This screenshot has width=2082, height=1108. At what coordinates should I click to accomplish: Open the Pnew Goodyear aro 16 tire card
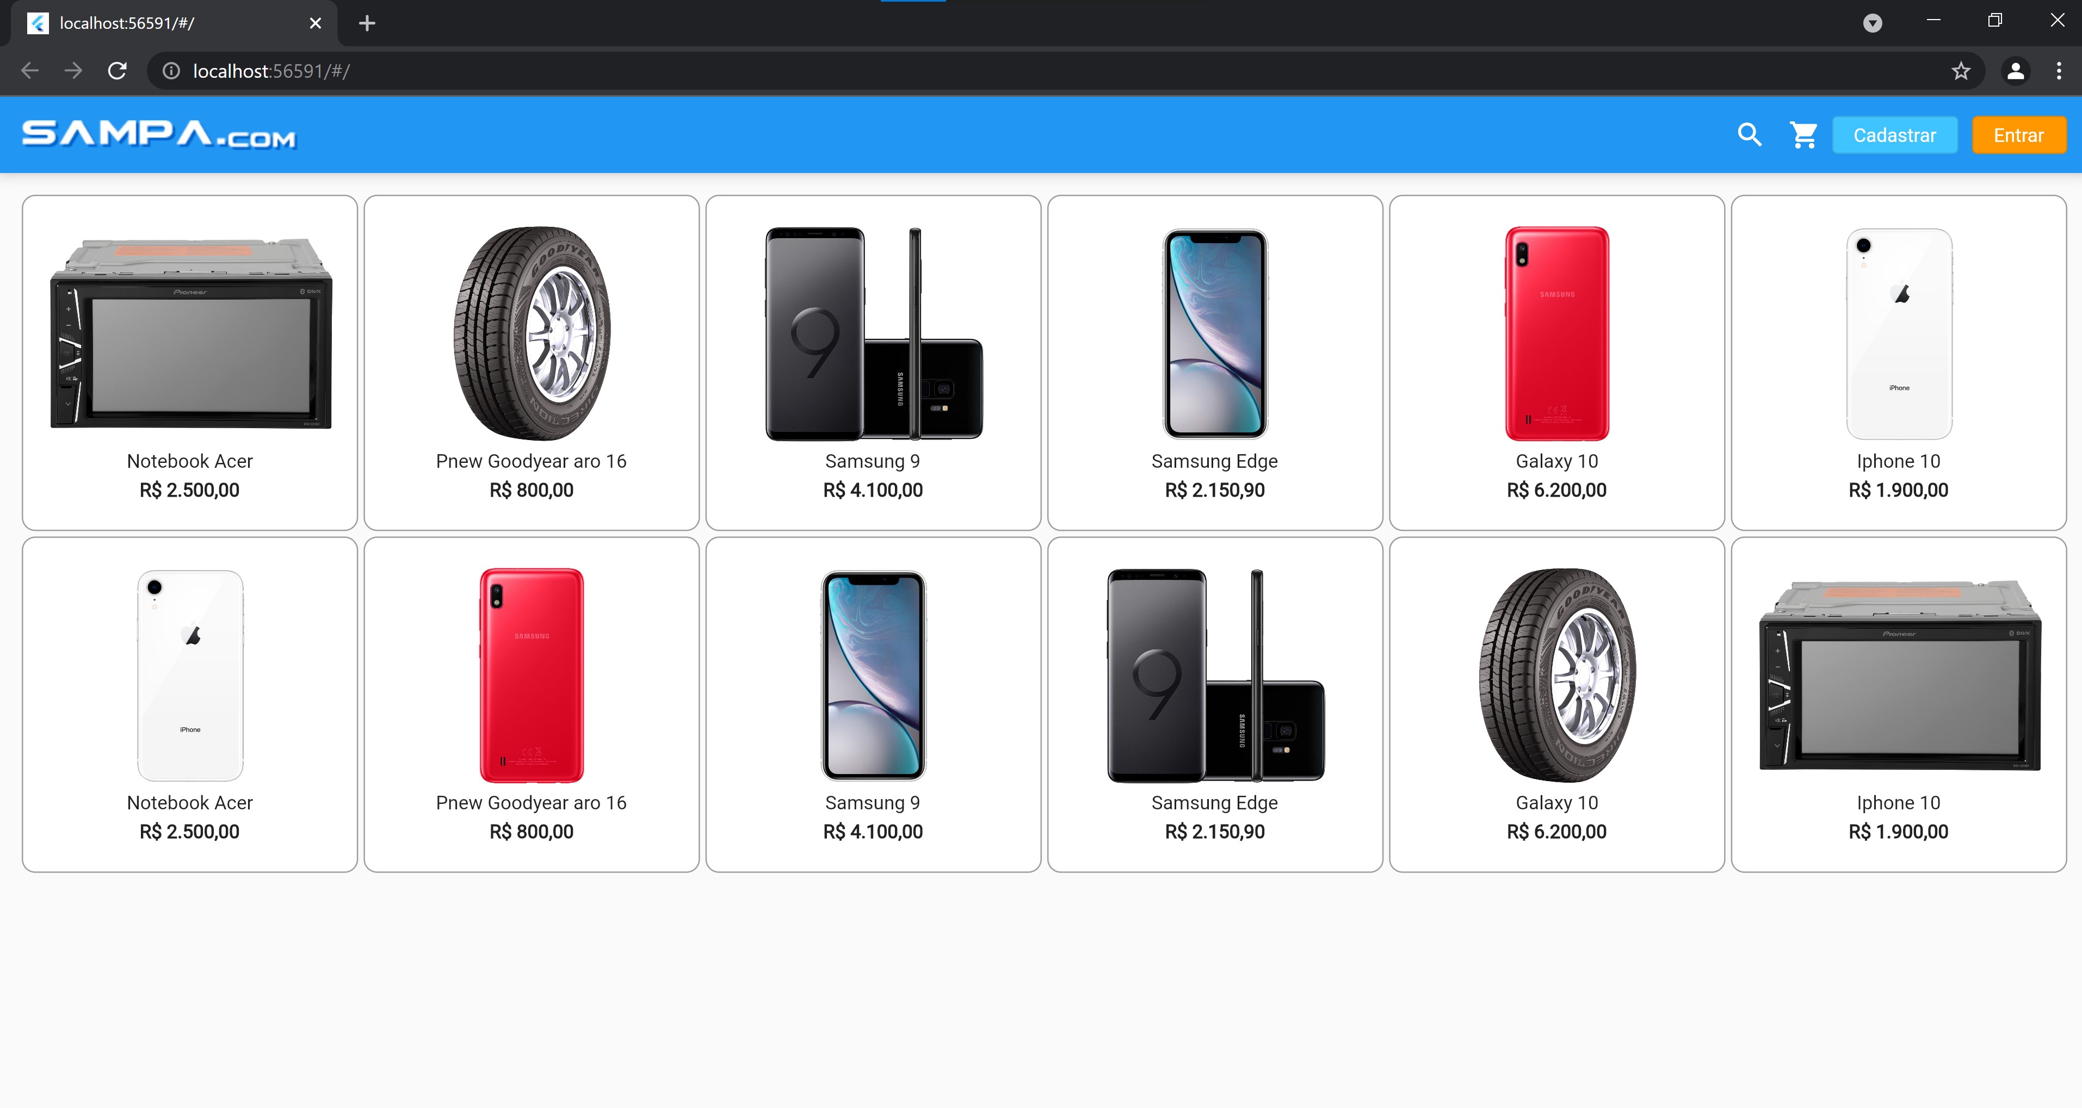(531, 362)
